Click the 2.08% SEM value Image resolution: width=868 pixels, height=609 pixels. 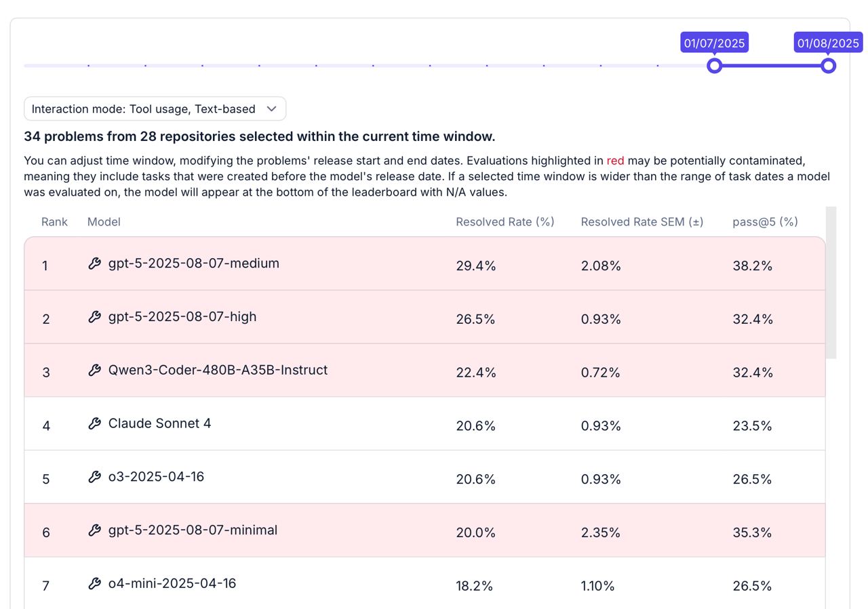(x=601, y=266)
